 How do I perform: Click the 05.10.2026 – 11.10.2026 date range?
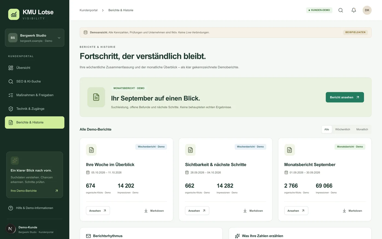tap(106, 173)
